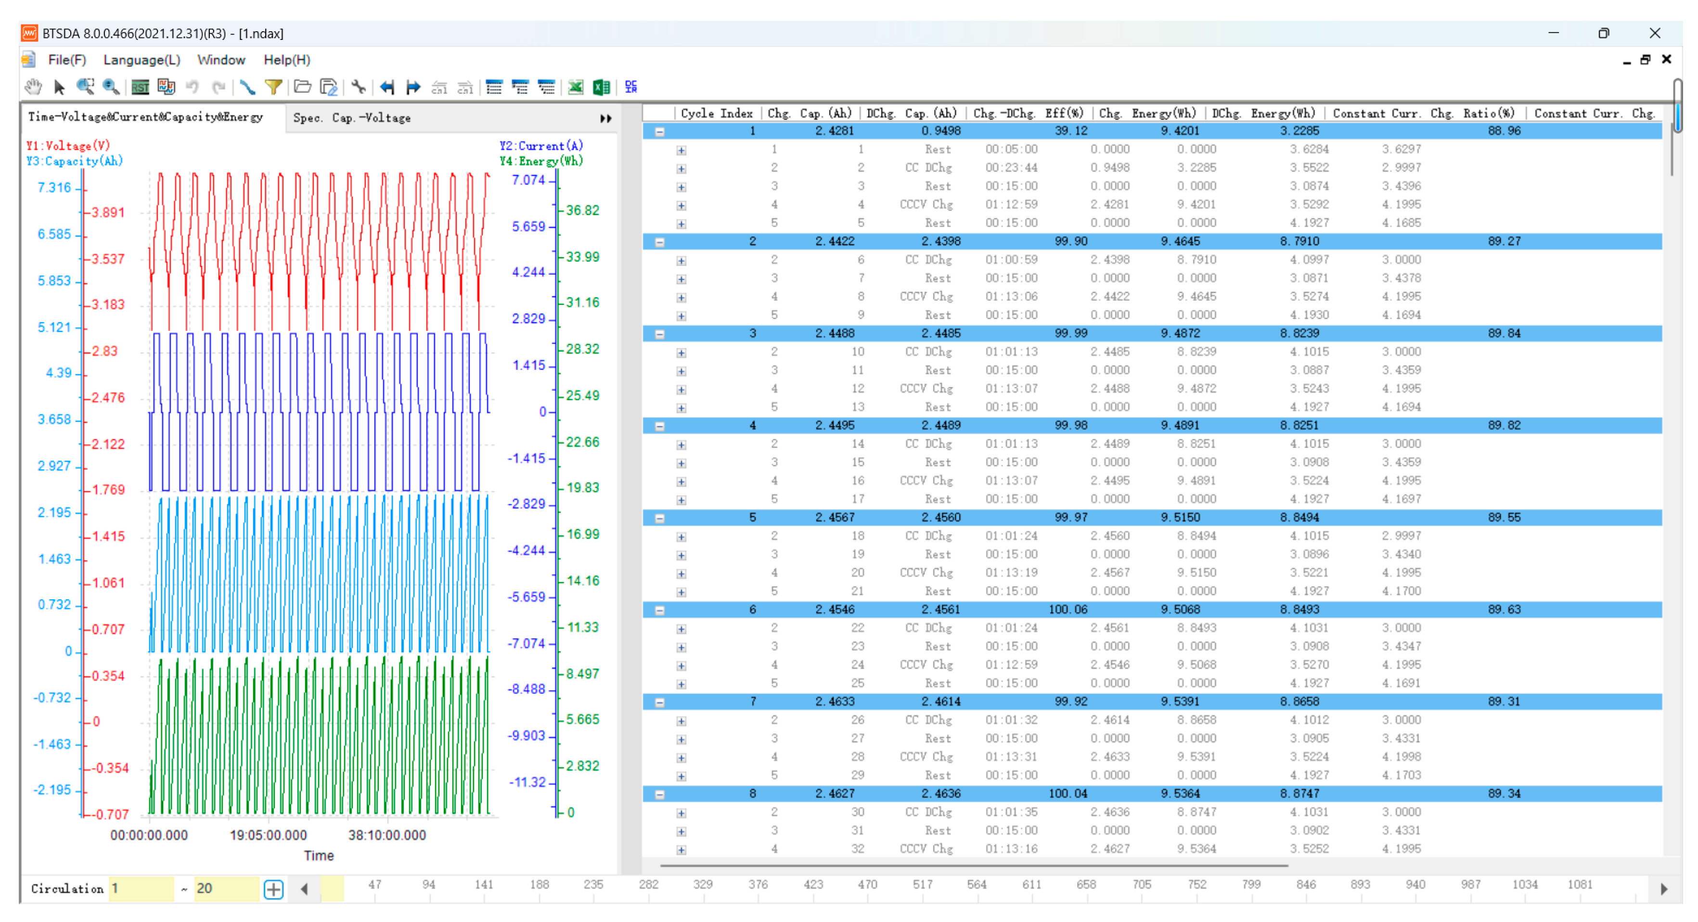
Task: Click the DCIR toolbar icon
Action: (x=631, y=87)
